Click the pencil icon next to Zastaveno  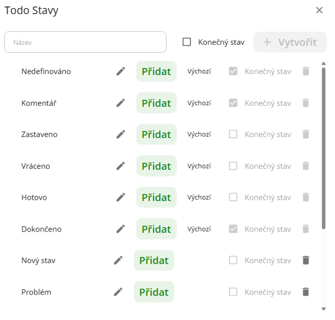[x=120, y=134]
